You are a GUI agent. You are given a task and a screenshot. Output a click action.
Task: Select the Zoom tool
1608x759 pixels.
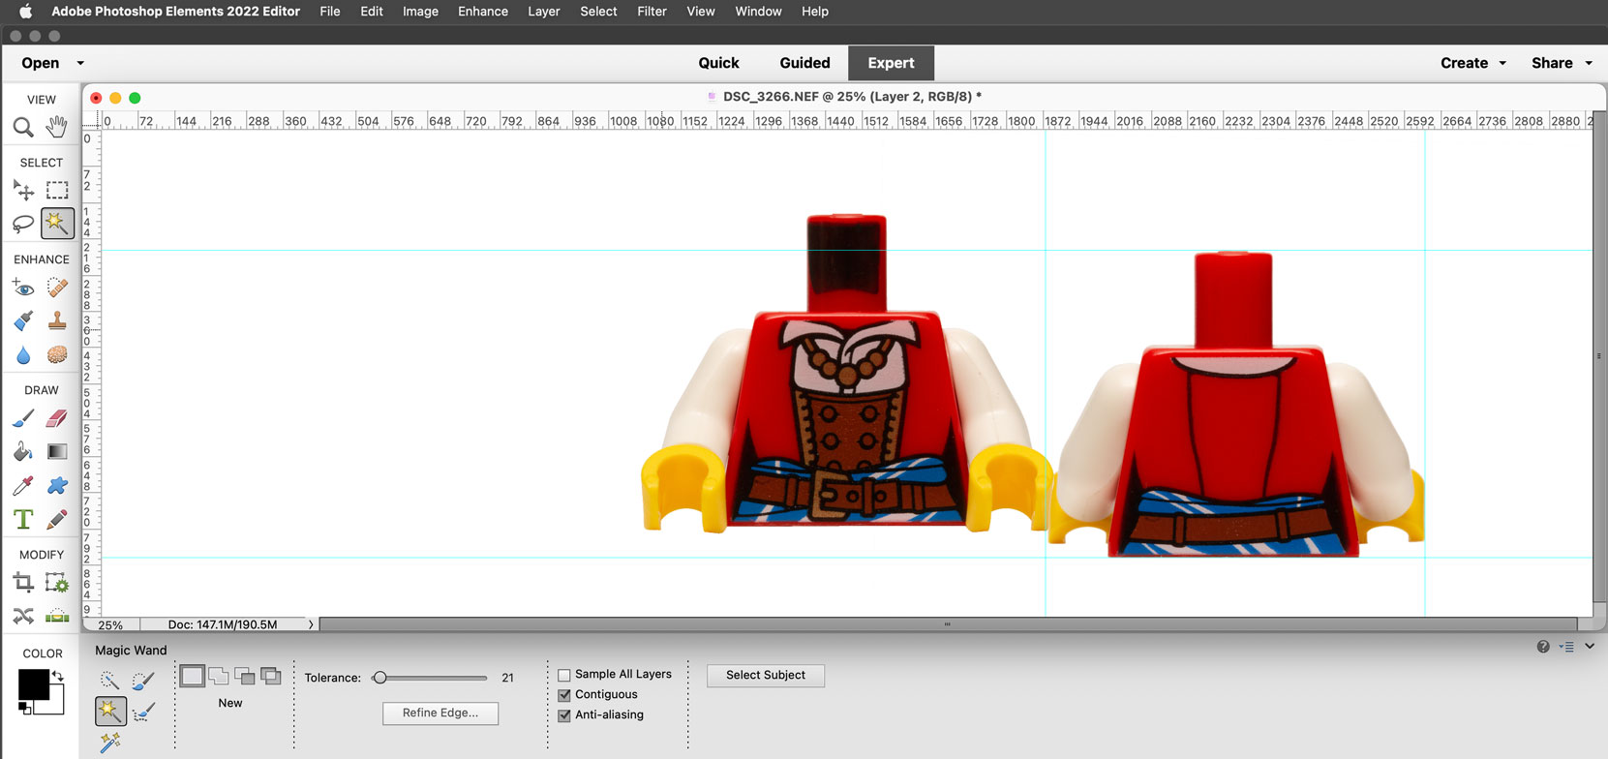pos(23,127)
